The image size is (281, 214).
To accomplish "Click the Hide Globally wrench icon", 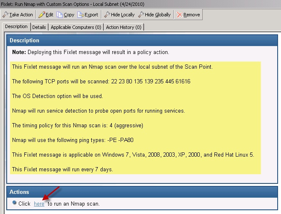I will pyautogui.click(x=141, y=15).
